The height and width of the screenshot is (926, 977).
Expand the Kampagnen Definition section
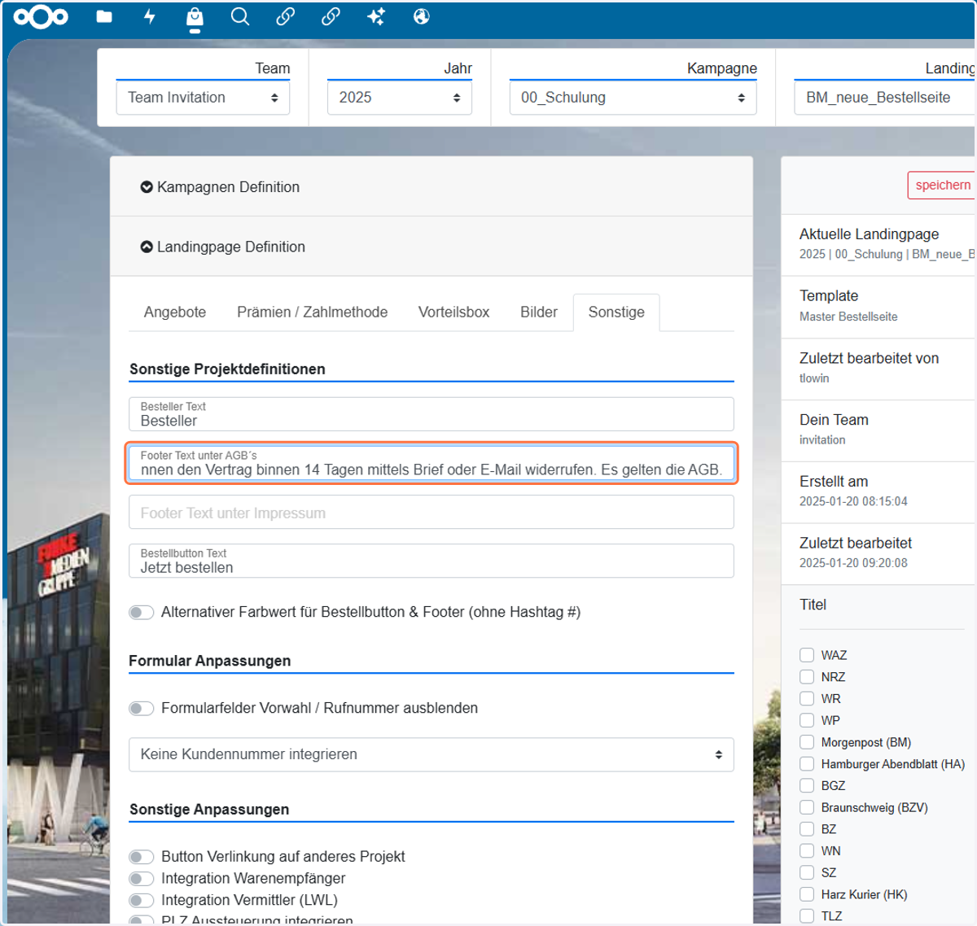[432, 187]
